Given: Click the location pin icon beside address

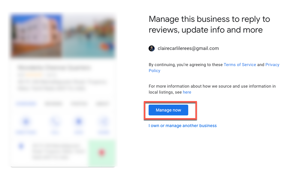Looking at the screenshot, I should tap(21, 146).
